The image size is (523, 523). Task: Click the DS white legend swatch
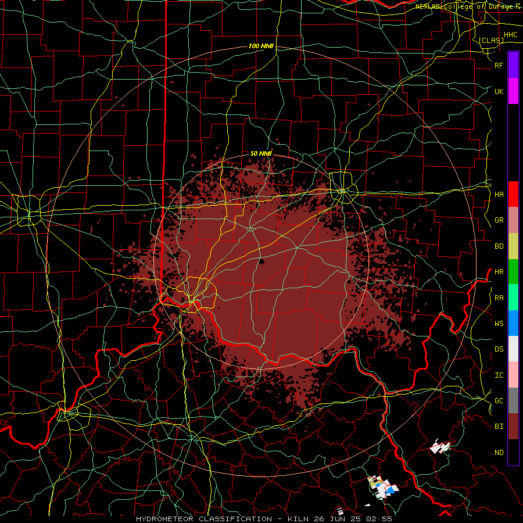click(513, 349)
